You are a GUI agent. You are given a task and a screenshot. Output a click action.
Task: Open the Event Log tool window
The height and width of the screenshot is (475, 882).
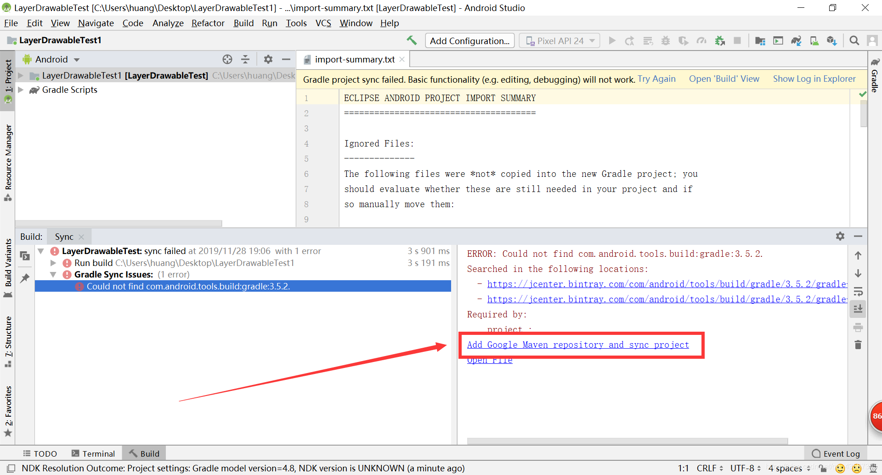(836, 453)
